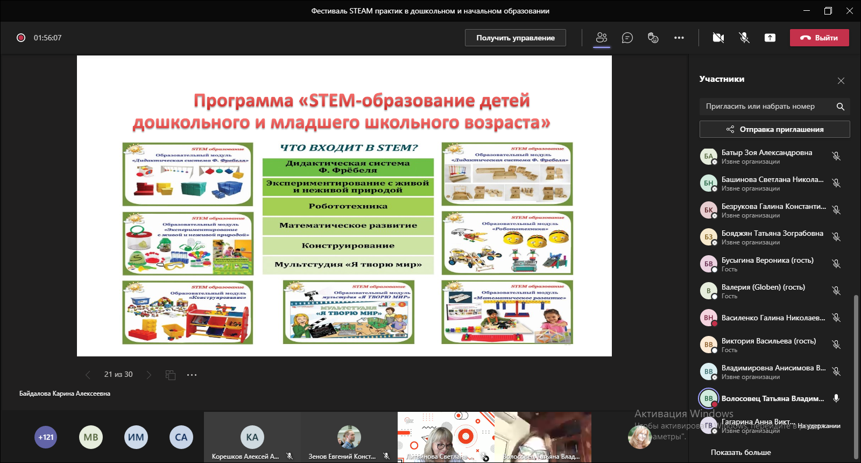Click mic icon next to Батыр Зоя Александровна

pos(836,156)
